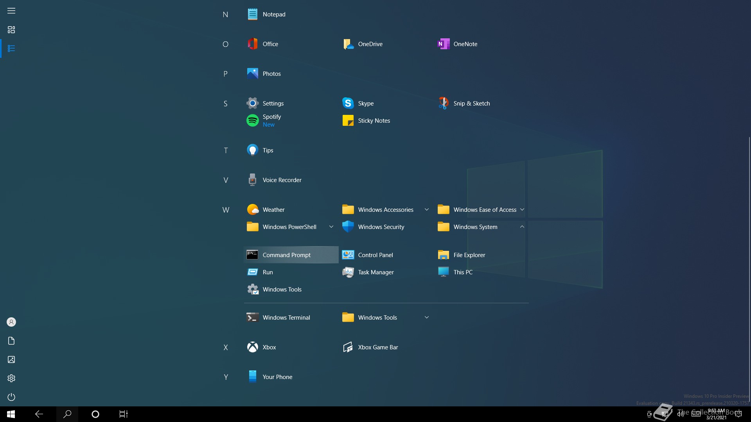Open the Photos app
The width and height of the screenshot is (751, 422).
click(291, 74)
